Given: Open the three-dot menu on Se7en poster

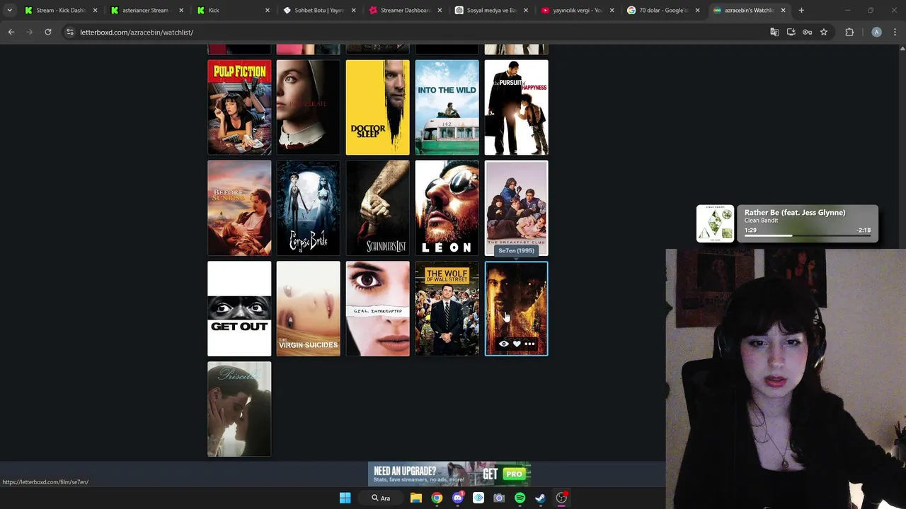Looking at the screenshot, I should pos(529,344).
